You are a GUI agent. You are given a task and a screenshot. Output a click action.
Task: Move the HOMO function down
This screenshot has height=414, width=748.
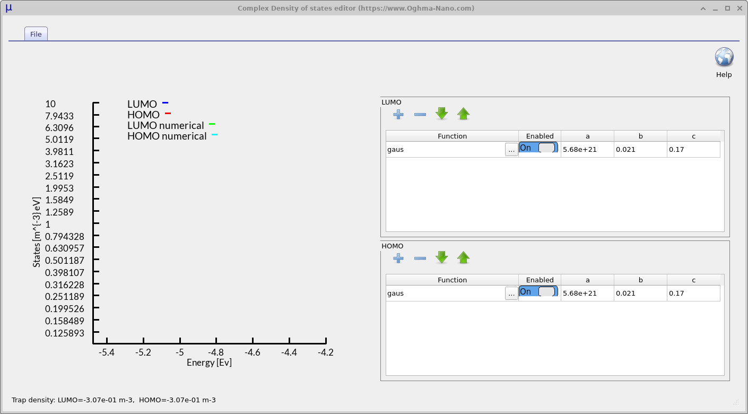point(441,257)
